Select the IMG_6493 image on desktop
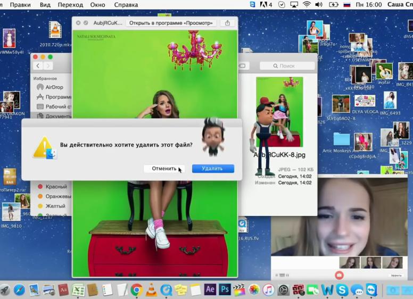 390,100
